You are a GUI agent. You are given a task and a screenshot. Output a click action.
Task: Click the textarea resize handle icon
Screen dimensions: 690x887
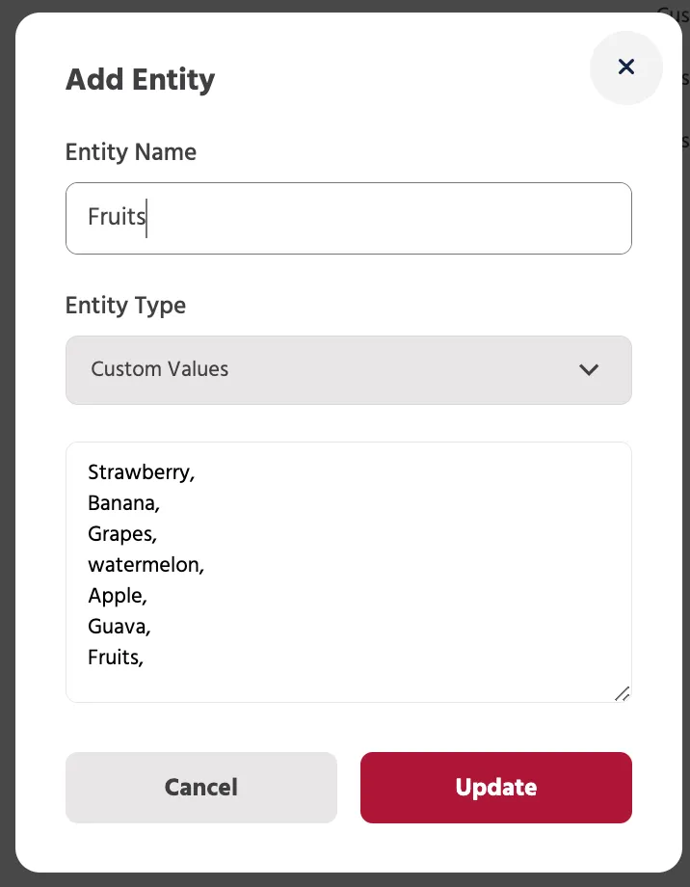click(623, 693)
